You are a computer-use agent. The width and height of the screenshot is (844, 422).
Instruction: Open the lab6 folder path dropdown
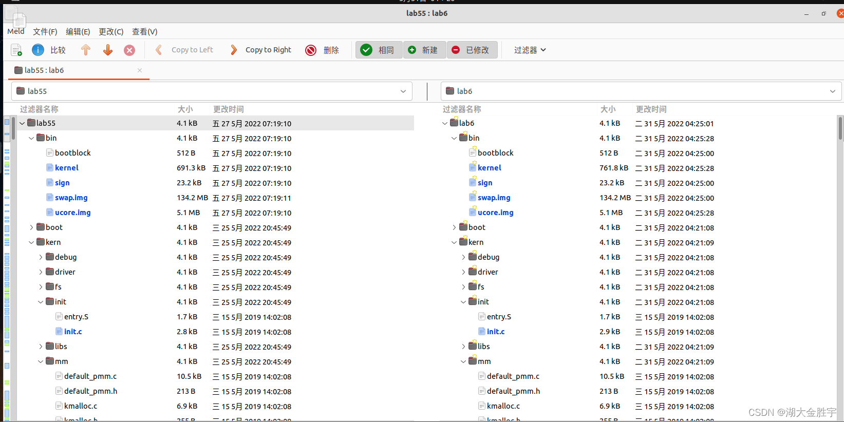pos(833,91)
